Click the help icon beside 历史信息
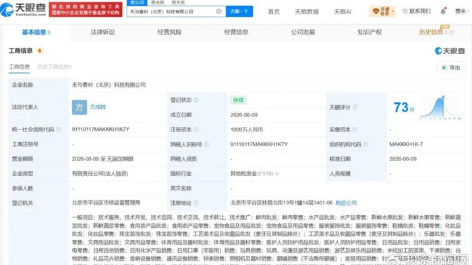Viewport: 472px width, 265px height. pos(451,32)
